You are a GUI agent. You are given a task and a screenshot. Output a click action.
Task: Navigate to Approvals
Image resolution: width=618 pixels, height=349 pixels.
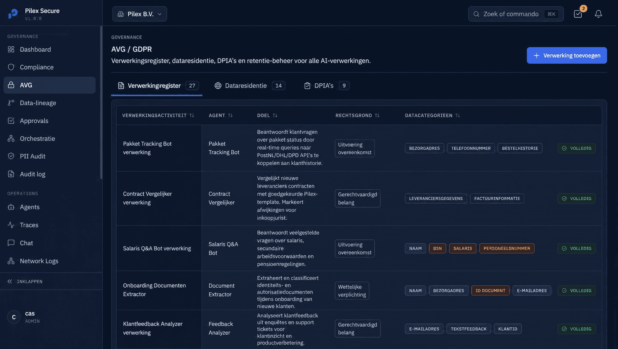point(49,121)
